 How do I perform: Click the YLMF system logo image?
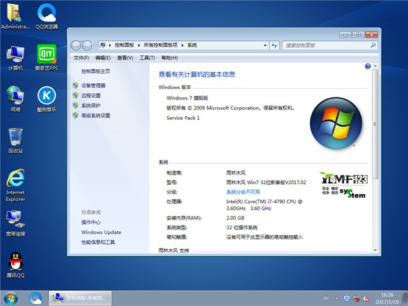coord(344,185)
